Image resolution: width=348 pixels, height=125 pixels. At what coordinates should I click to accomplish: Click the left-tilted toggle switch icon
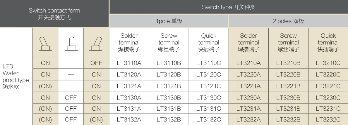coord(45,44)
